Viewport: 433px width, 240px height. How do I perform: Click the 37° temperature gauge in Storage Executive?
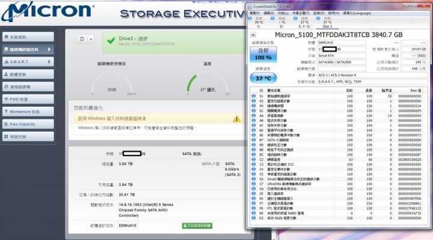(x=207, y=83)
